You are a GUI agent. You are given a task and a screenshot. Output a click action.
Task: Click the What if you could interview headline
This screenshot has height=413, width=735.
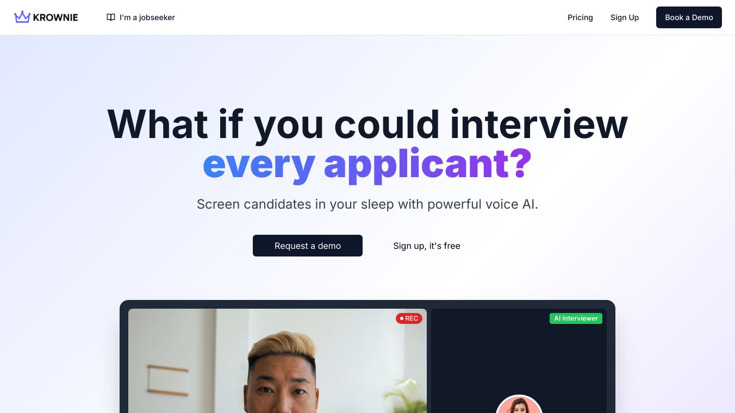coord(367,124)
